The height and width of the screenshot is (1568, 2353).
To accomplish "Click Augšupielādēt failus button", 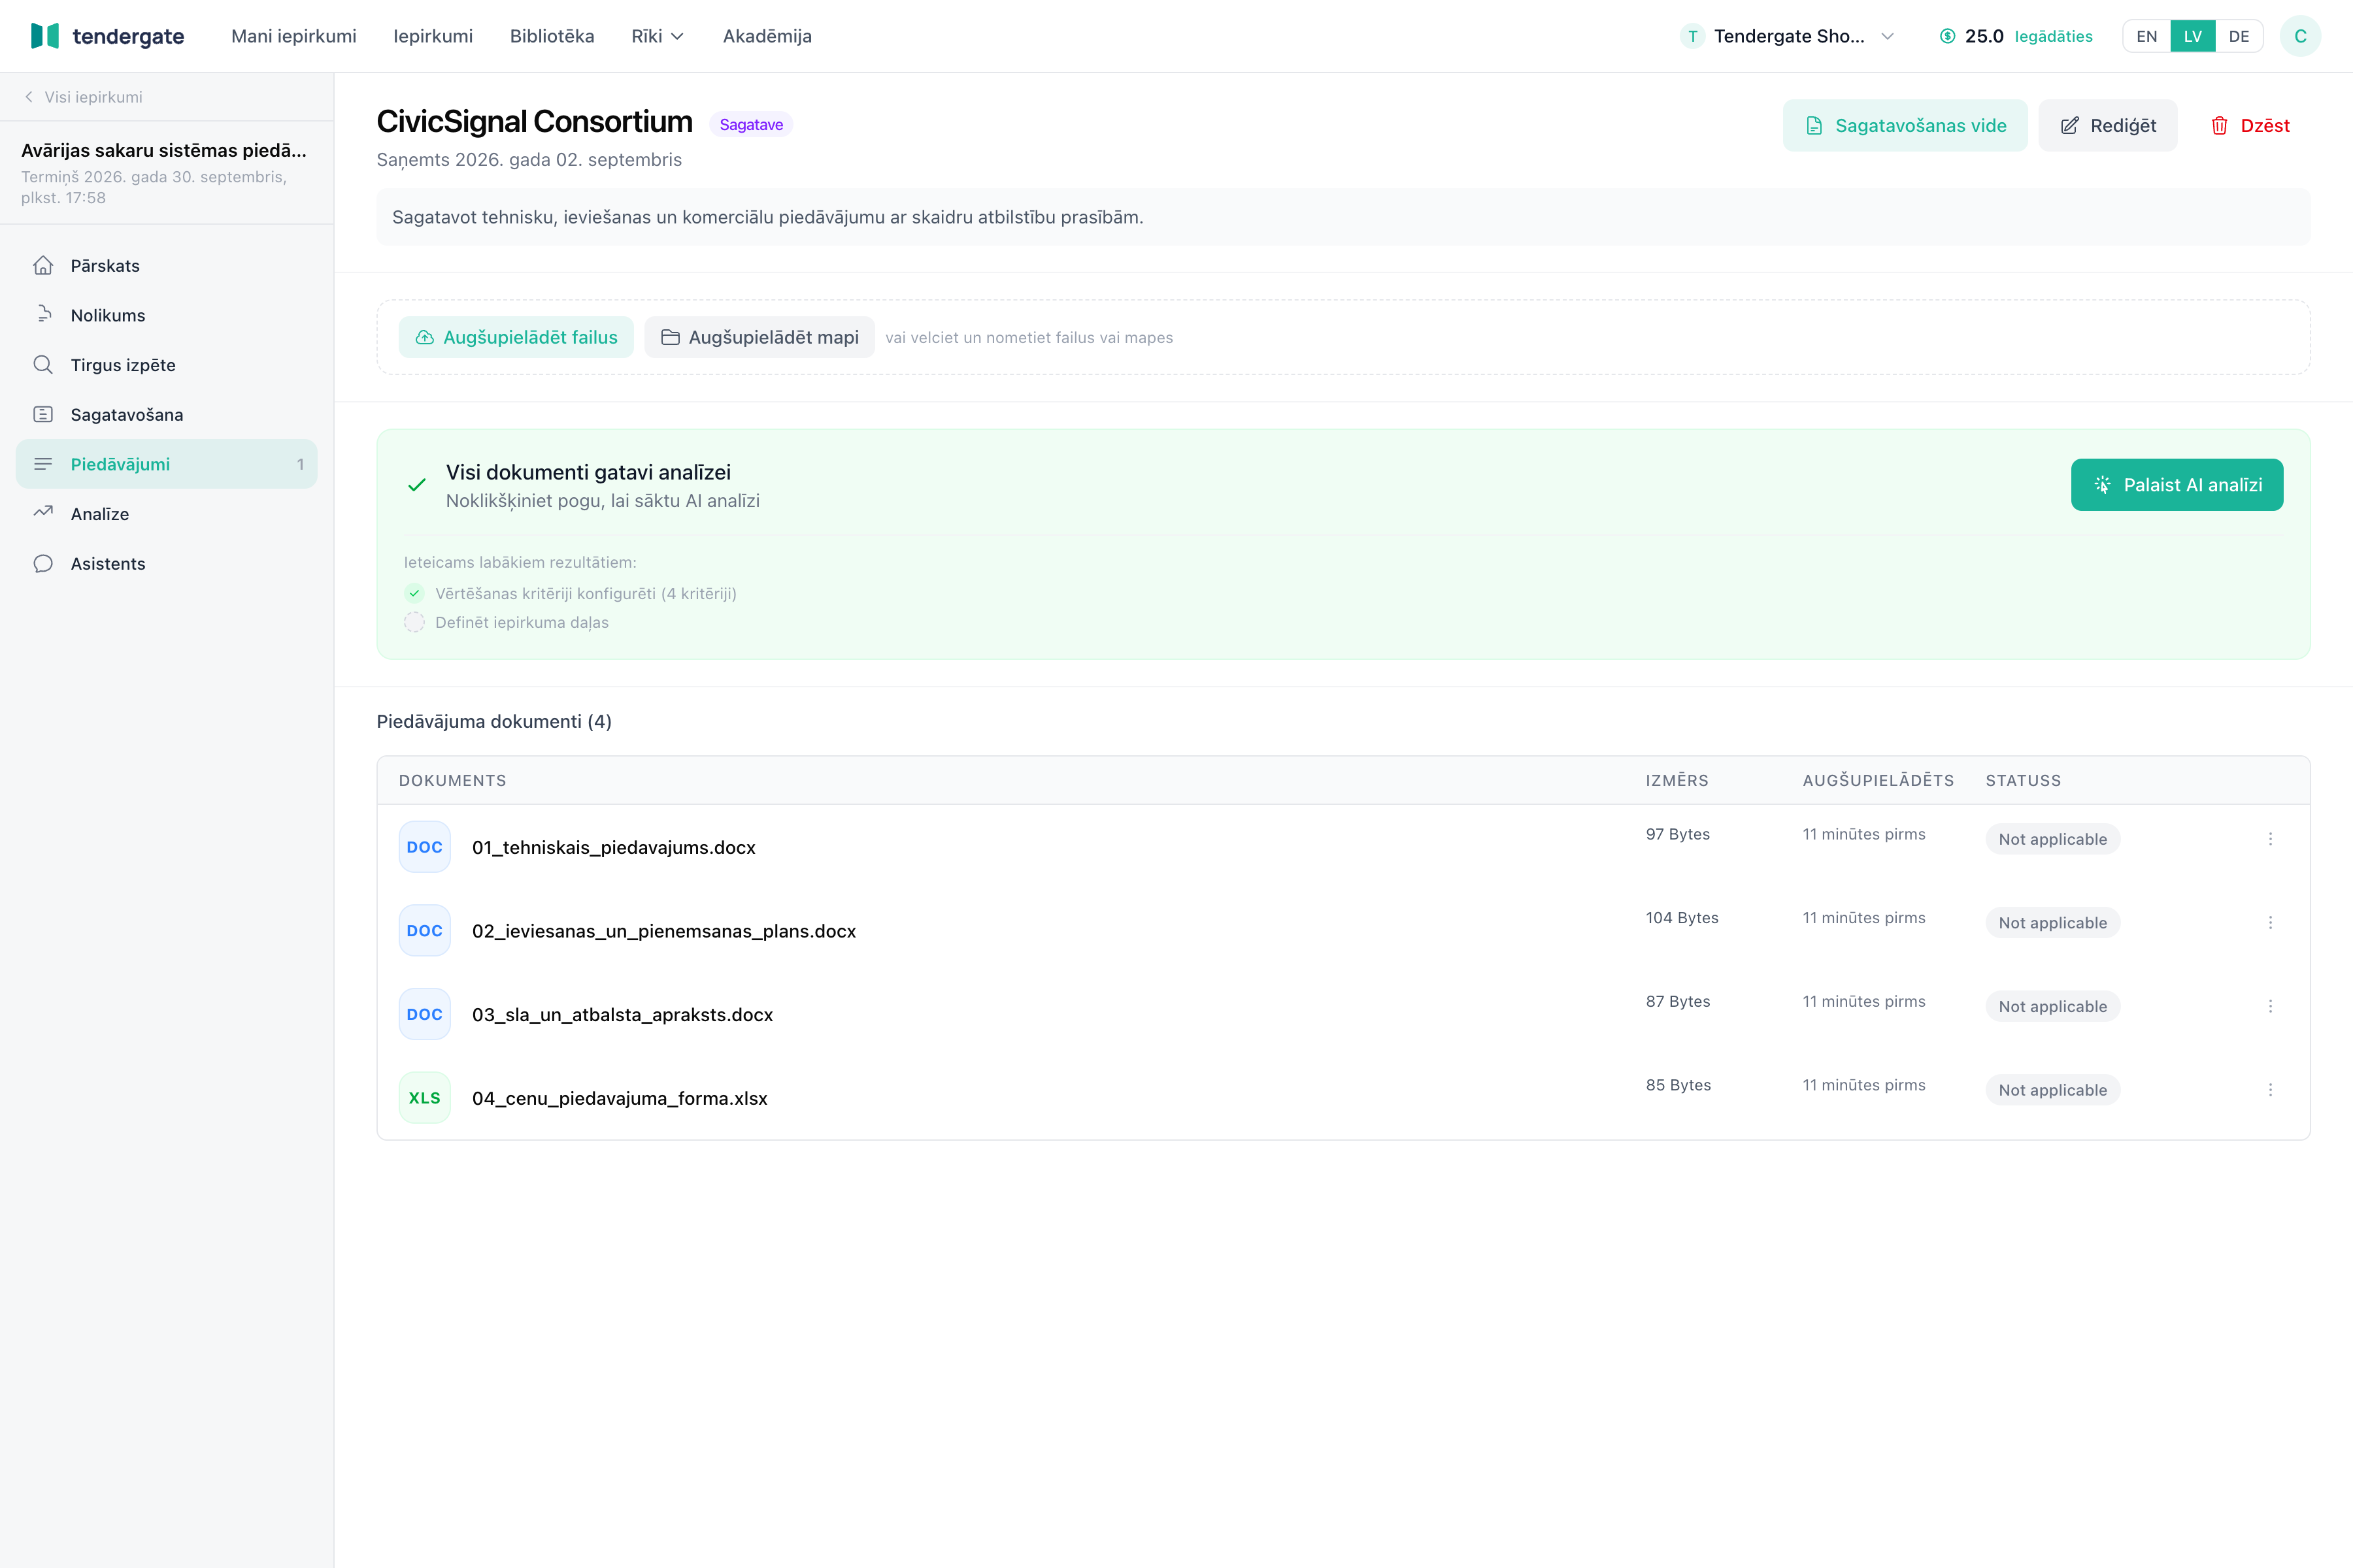I will pos(516,337).
